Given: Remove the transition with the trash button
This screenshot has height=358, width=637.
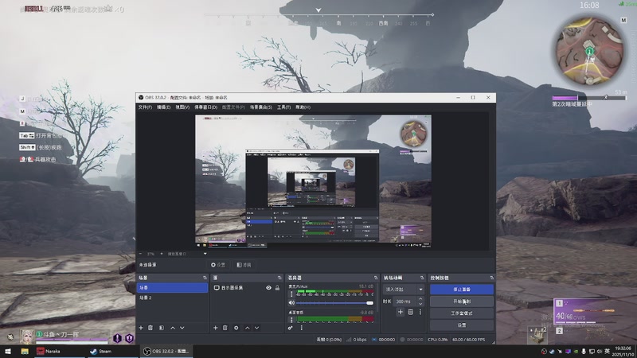Looking at the screenshot, I should pos(411,312).
